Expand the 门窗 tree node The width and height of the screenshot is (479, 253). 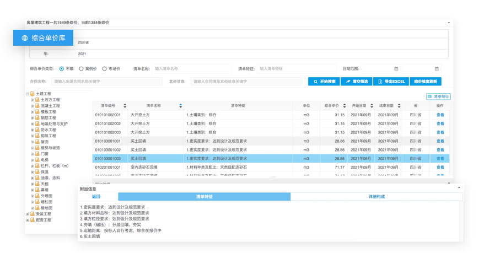[x=32, y=154]
